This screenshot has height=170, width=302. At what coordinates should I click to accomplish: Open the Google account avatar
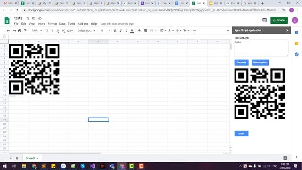click(x=295, y=20)
